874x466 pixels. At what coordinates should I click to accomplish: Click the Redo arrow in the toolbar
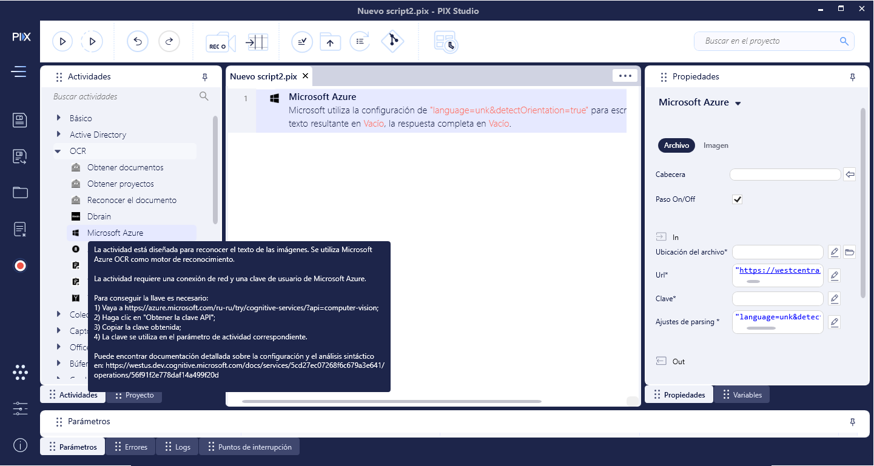point(169,41)
